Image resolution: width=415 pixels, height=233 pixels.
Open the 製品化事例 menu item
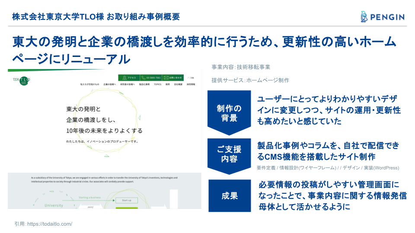[144, 84]
